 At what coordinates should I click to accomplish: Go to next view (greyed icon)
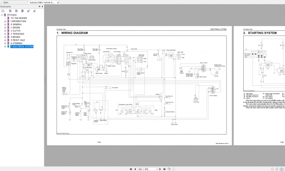[x=173, y=169]
